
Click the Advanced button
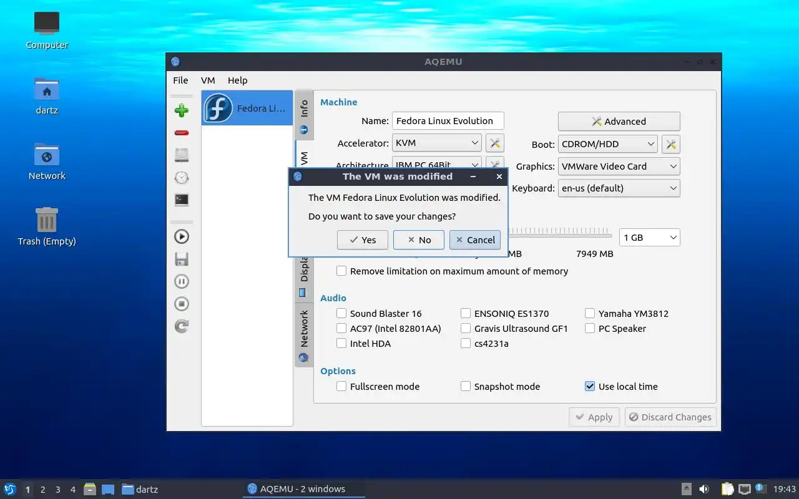pyautogui.click(x=619, y=122)
